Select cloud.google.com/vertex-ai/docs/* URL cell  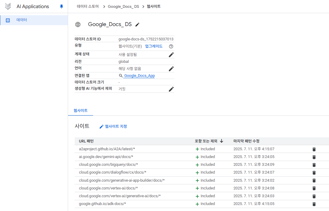pyautogui.click(x=108, y=188)
